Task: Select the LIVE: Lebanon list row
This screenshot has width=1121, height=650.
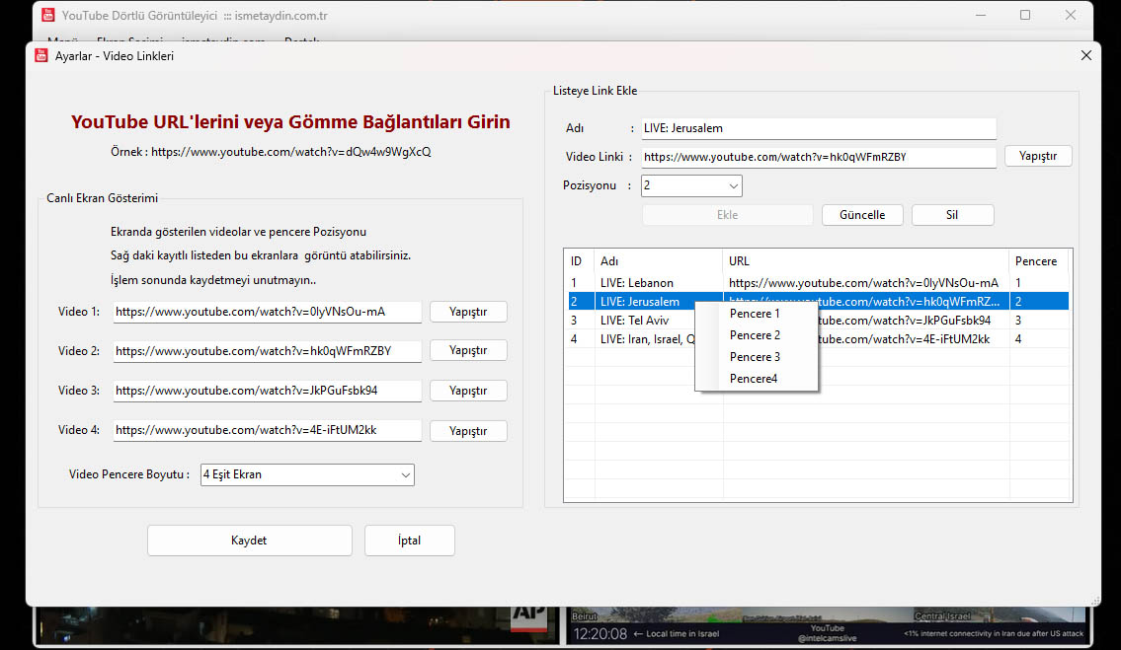Action: click(x=636, y=283)
